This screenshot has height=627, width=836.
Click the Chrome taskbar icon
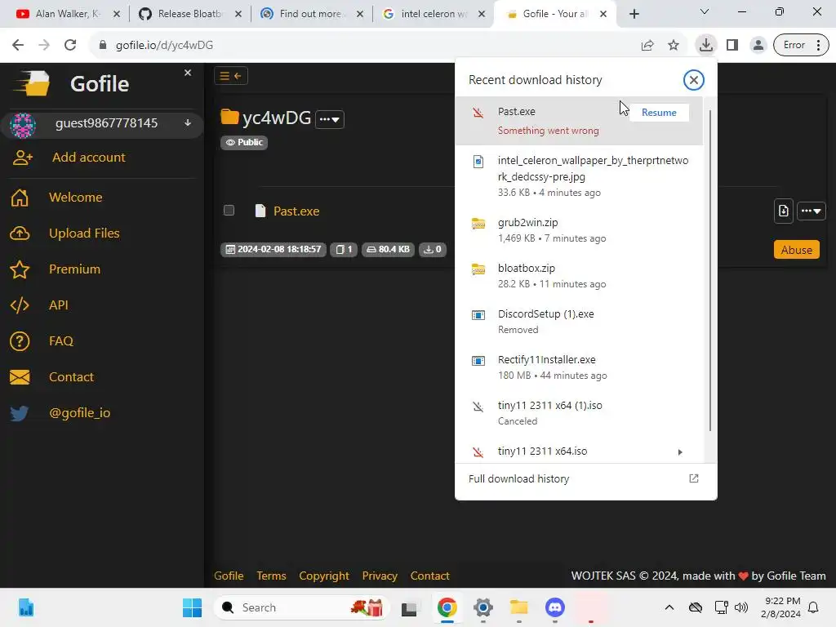[x=447, y=607]
